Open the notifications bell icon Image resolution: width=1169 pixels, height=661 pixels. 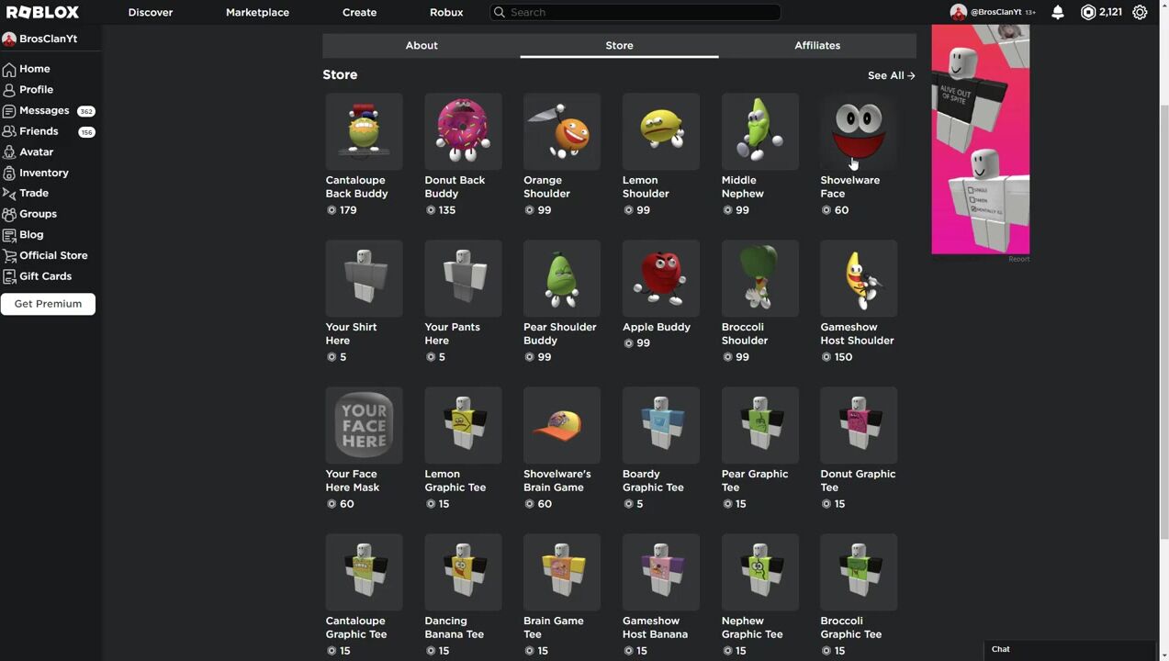point(1058,13)
